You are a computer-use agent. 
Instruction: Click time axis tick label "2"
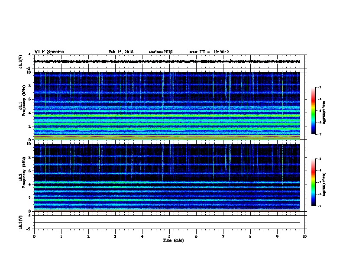tap(88, 236)
